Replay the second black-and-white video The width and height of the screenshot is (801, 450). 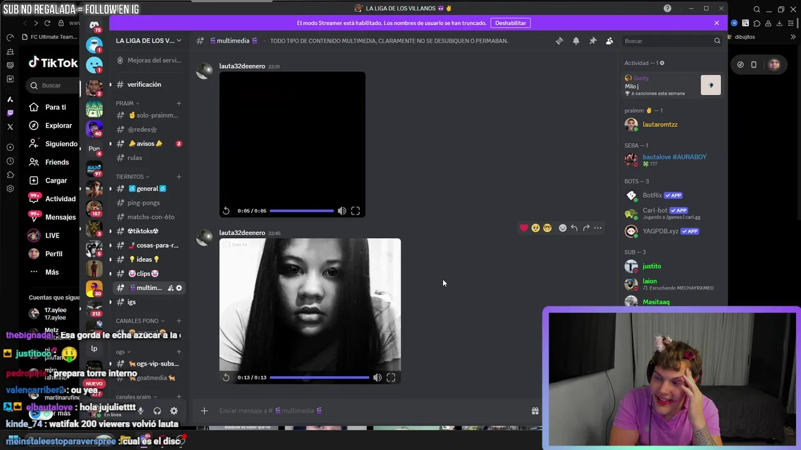(226, 377)
